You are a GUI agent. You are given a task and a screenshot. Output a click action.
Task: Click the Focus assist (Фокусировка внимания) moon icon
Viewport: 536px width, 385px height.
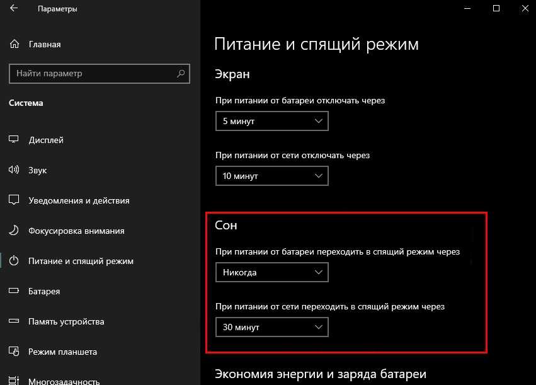tap(14, 231)
